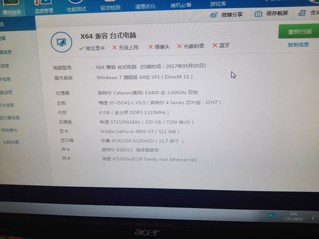Click the 蓝牙 Bluetooth status indicator
319x239 pixels.
tap(221, 45)
